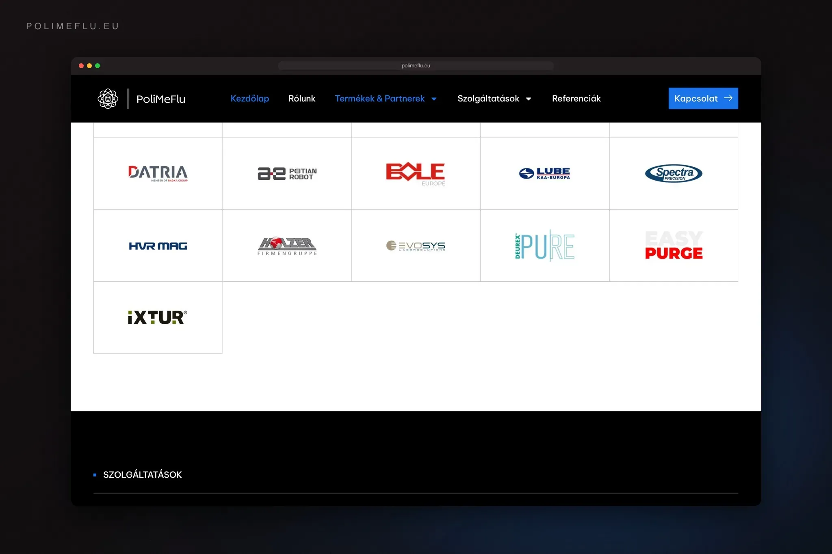The height and width of the screenshot is (554, 832).
Task: Select the BOLE Europe logo
Action: 416,174
